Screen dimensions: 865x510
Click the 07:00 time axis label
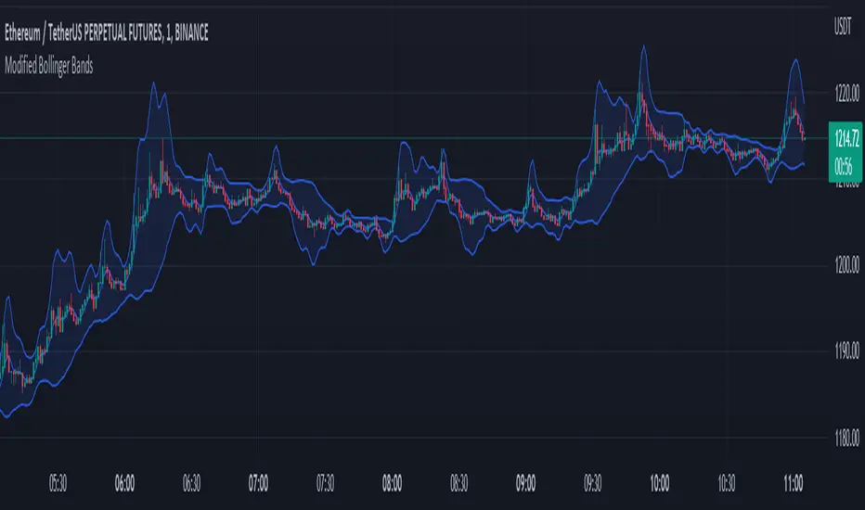pyautogui.click(x=259, y=483)
